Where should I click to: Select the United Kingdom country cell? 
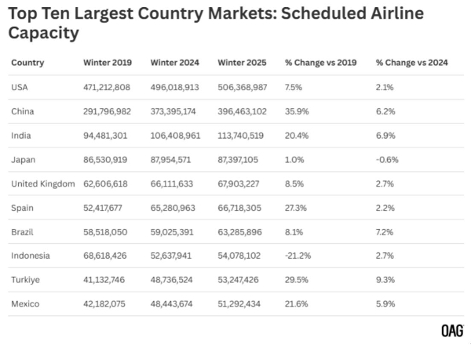coord(43,184)
